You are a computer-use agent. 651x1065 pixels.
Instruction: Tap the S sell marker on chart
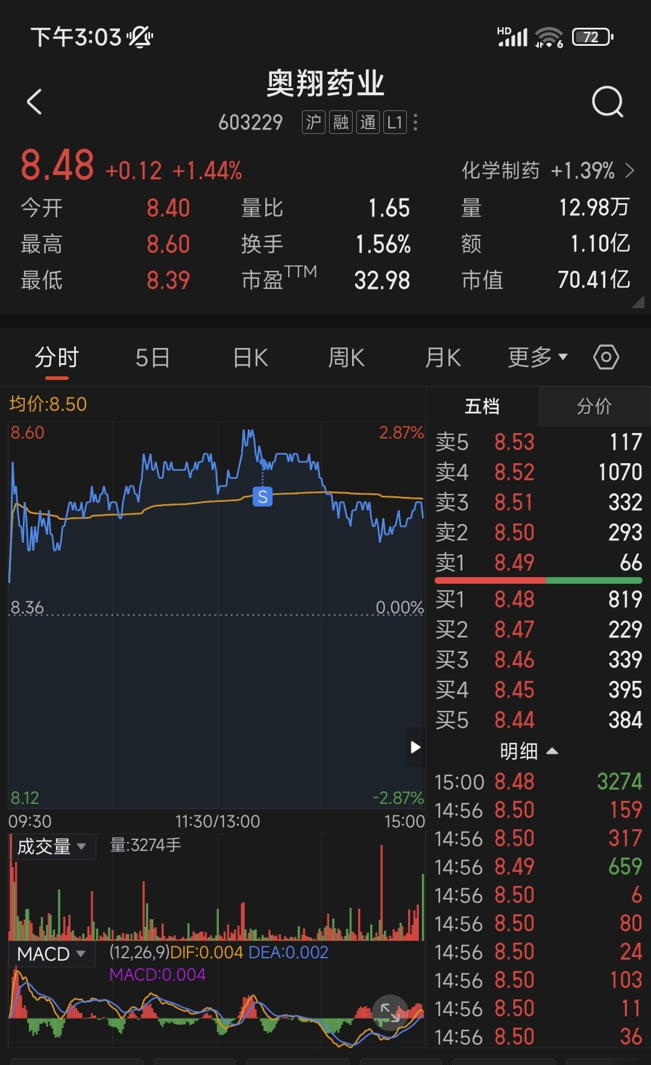pyautogui.click(x=262, y=497)
